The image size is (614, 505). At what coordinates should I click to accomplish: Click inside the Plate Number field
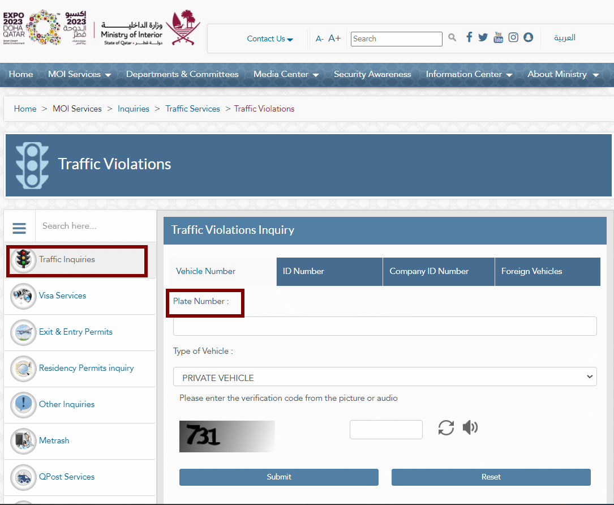tap(385, 326)
